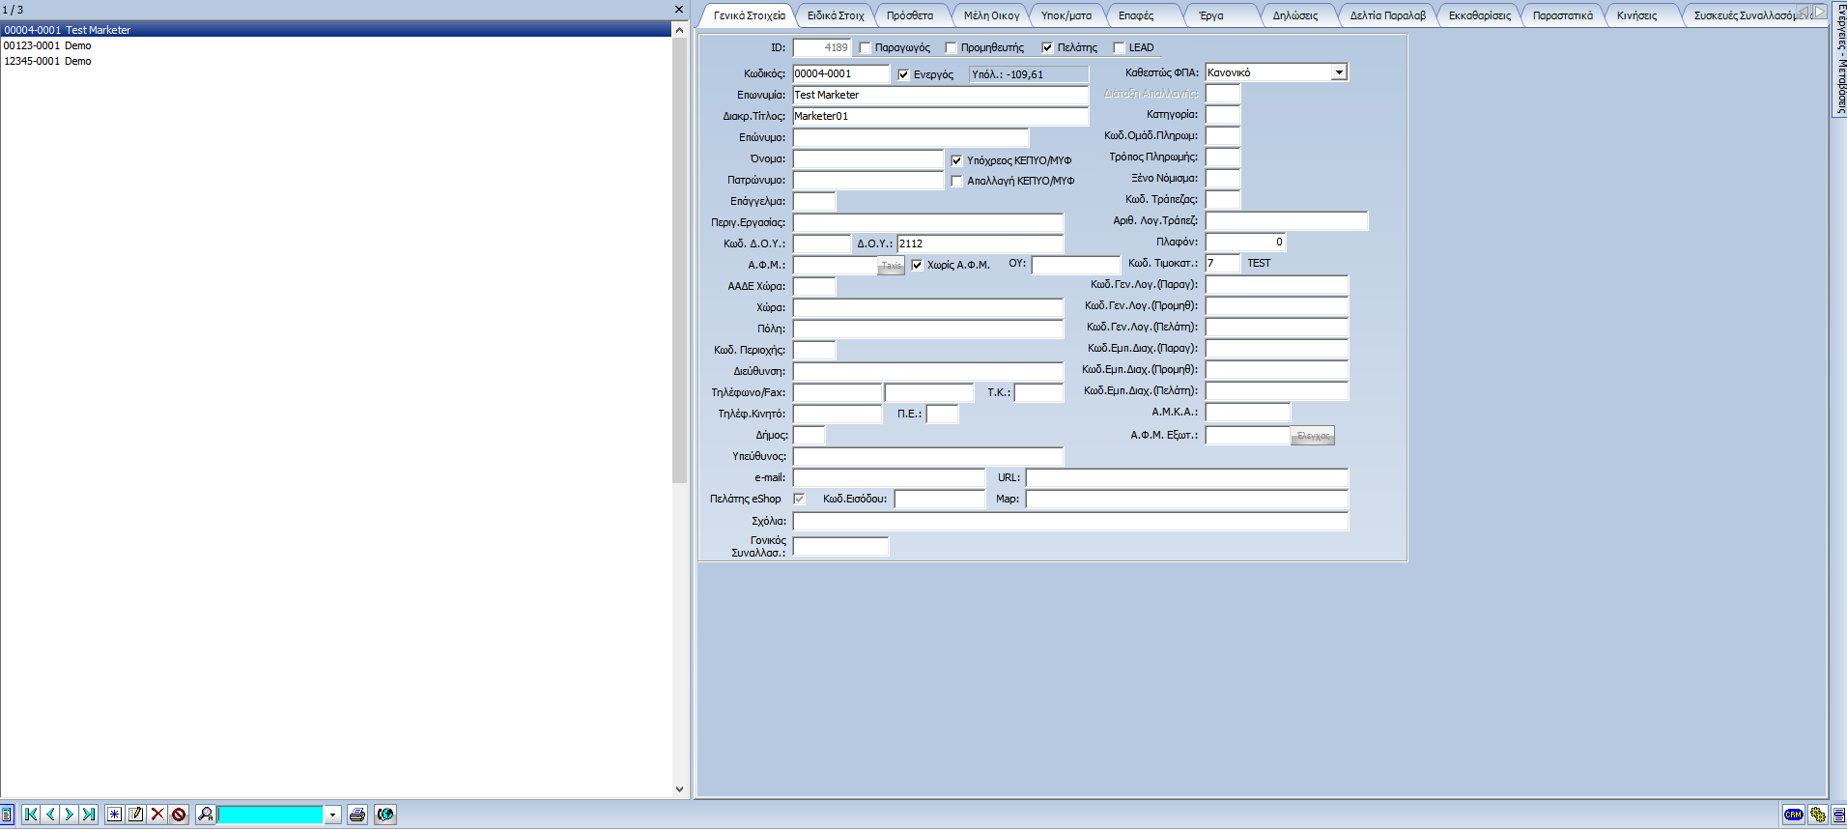The height and width of the screenshot is (830, 1847).
Task: Click the document list icon at bottom-right
Action: point(1838,815)
